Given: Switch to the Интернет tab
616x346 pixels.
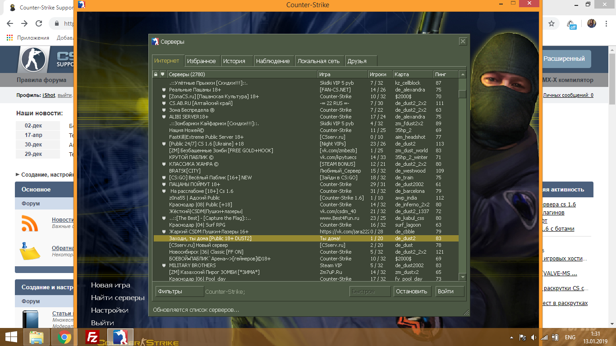Looking at the screenshot, I should click(167, 61).
